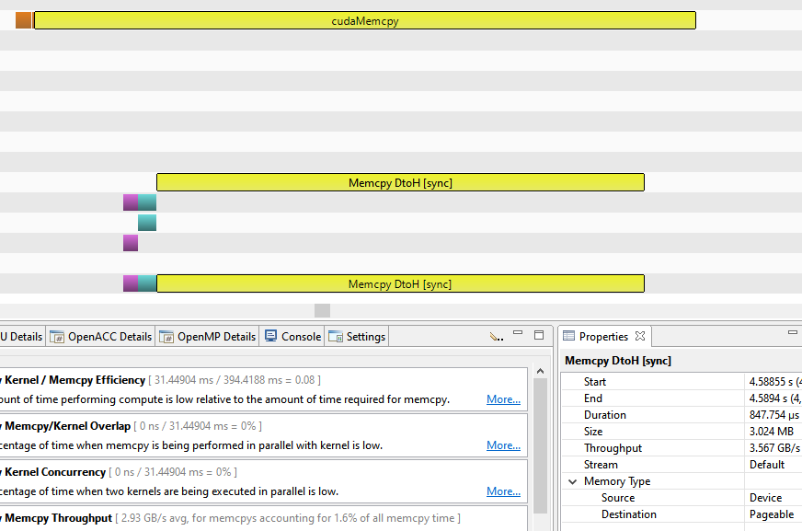
Task: Click the timeline's horizontal scrollbar thumb
Action: click(322, 311)
